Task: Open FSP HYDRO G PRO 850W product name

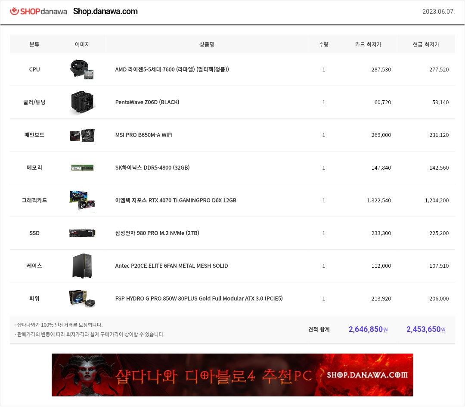Action: click(x=199, y=298)
